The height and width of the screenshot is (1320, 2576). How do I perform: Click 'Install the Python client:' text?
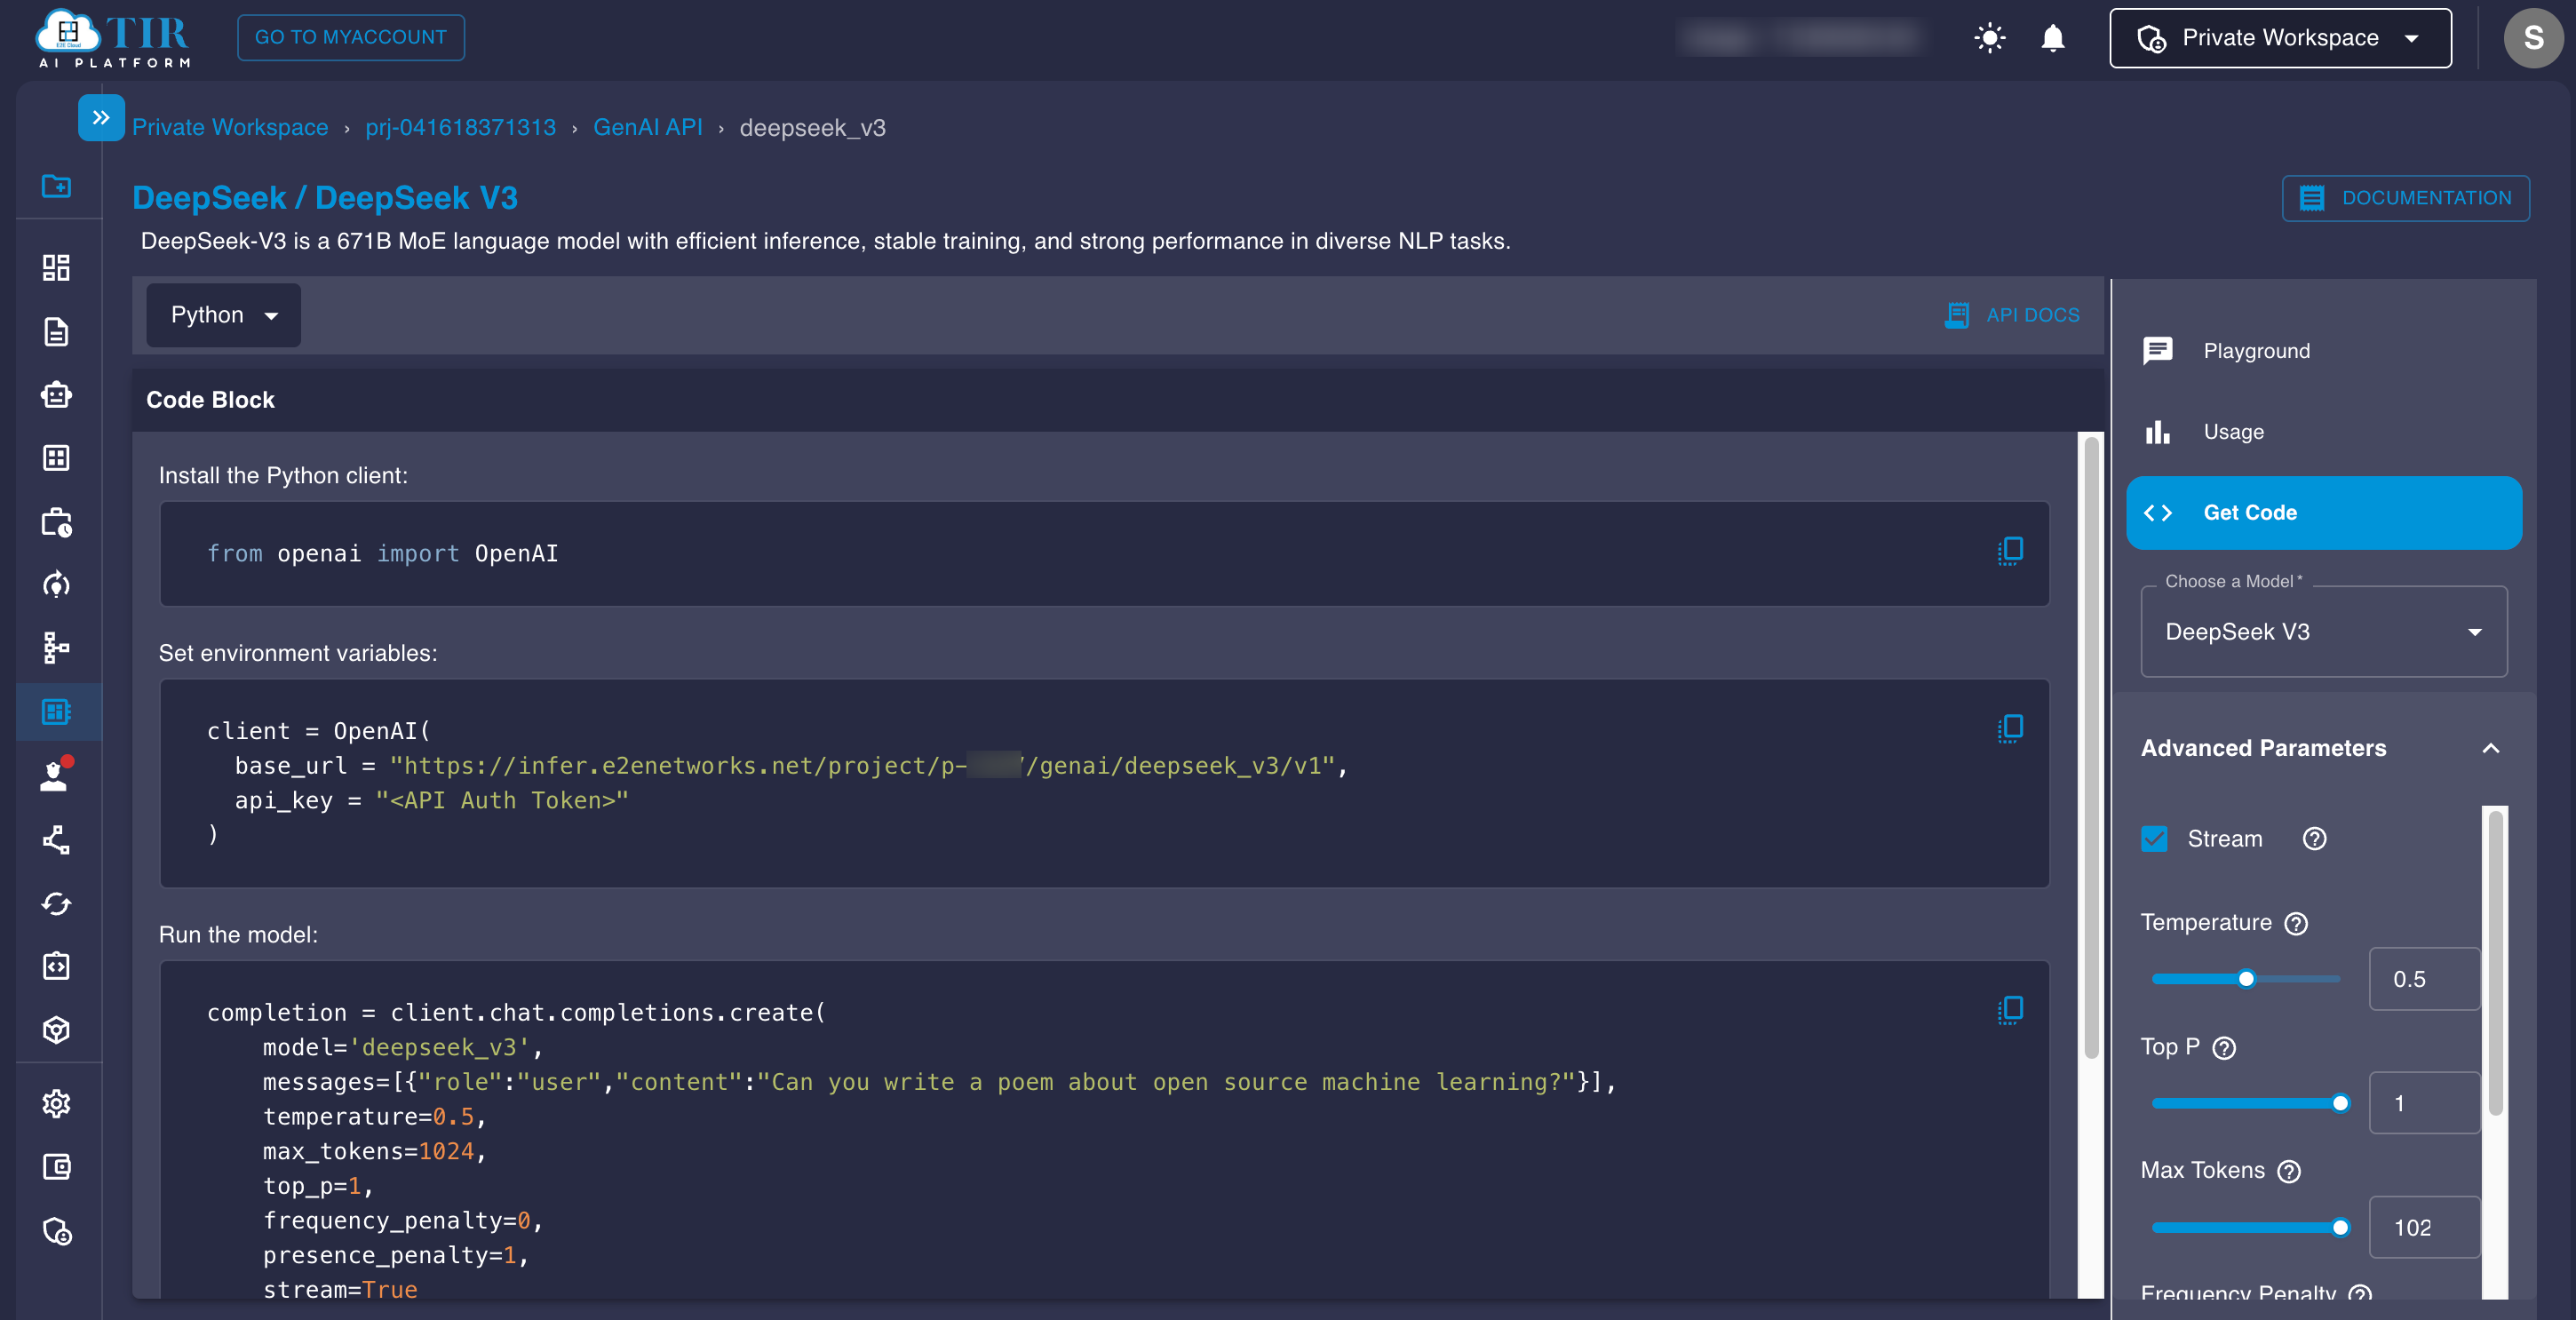[283, 476]
